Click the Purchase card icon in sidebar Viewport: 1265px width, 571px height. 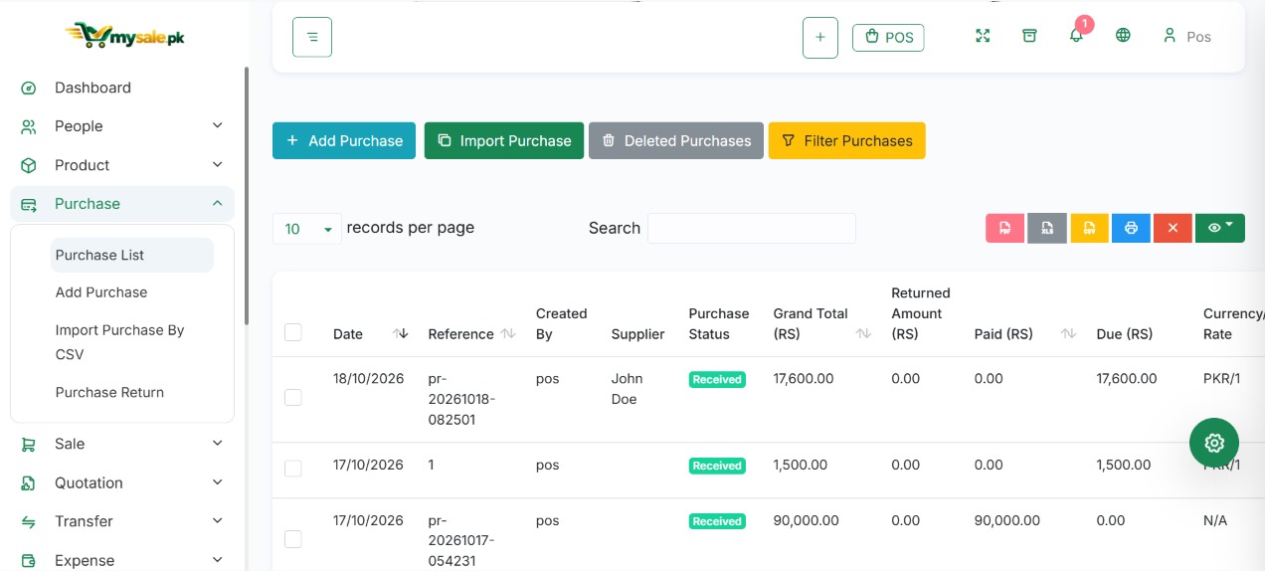29,204
